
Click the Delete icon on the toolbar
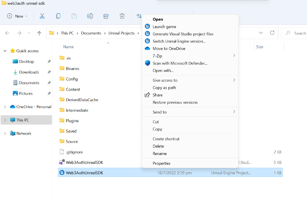click(x=122, y=16)
